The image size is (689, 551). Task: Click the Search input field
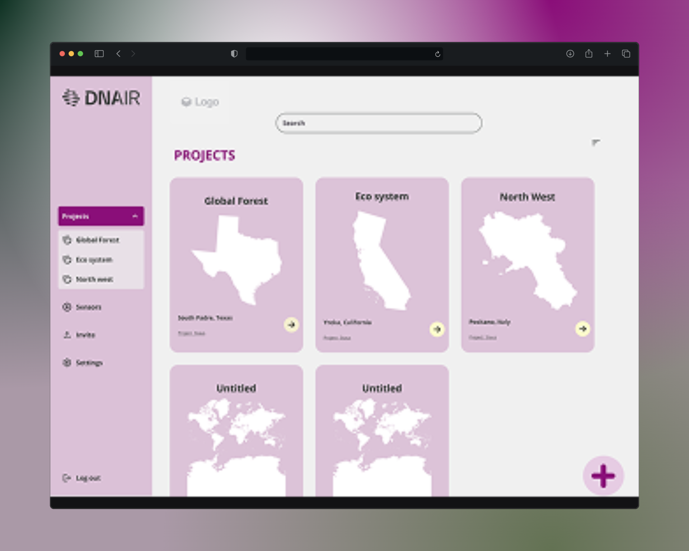[379, 123]
